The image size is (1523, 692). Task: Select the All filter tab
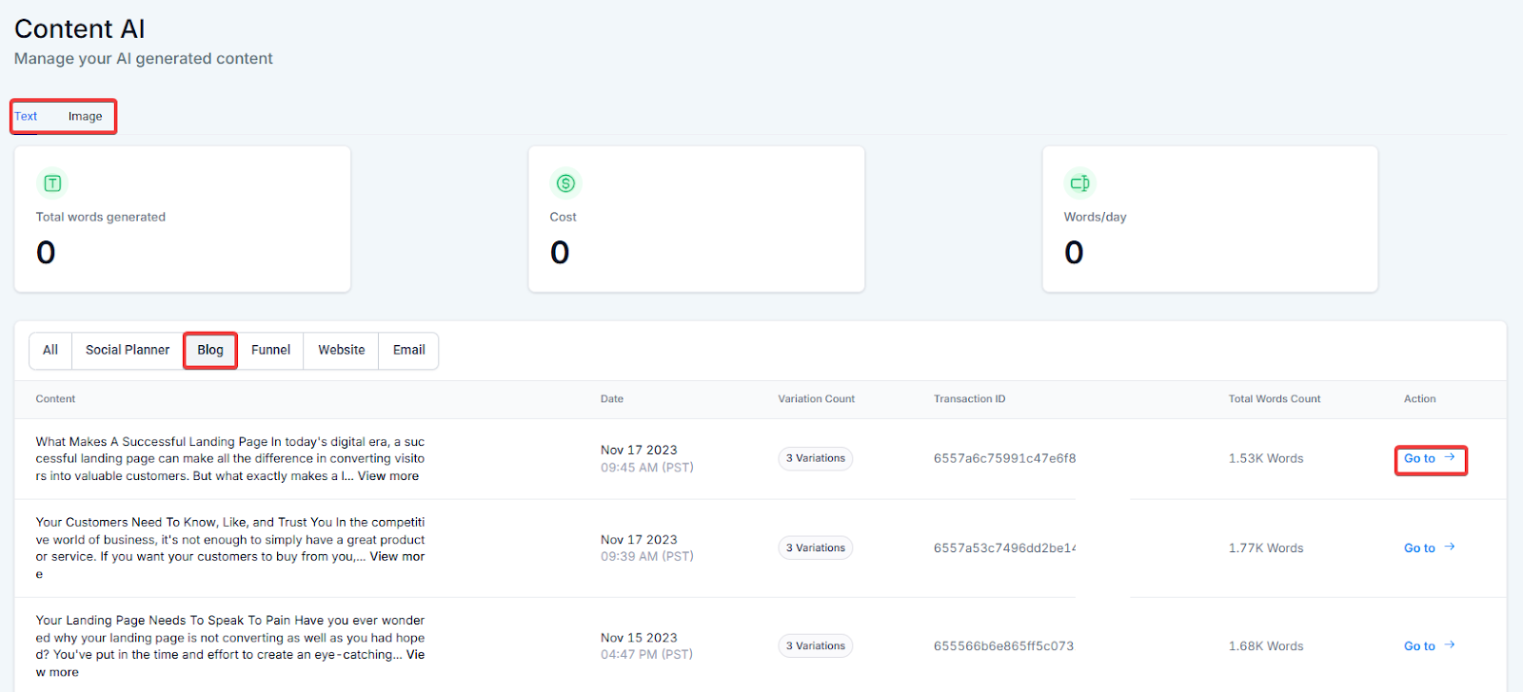point(50,350)
